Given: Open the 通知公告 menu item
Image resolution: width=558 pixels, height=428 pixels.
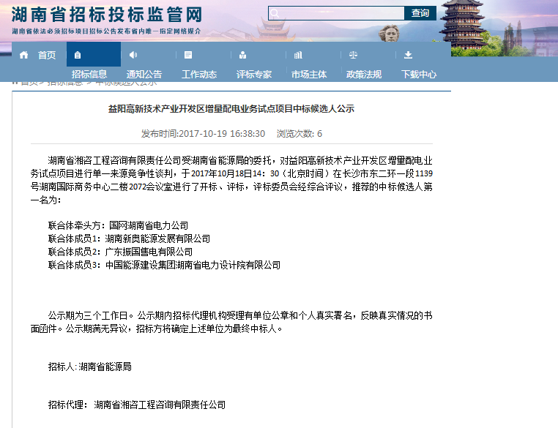Looking at the screenshot, I should pos(144,74).
